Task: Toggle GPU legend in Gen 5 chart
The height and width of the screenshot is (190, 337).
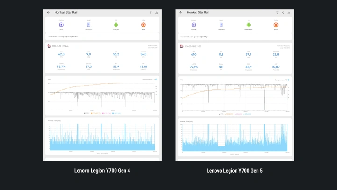Action: click(x=247, y=114)
